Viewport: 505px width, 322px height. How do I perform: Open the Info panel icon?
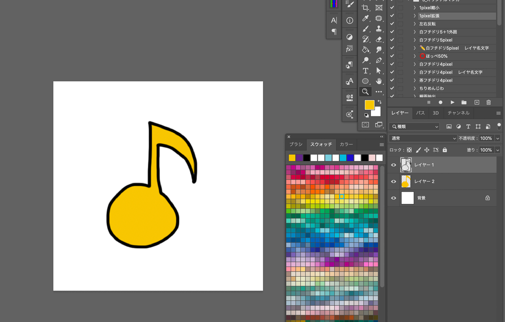point(349,20)
